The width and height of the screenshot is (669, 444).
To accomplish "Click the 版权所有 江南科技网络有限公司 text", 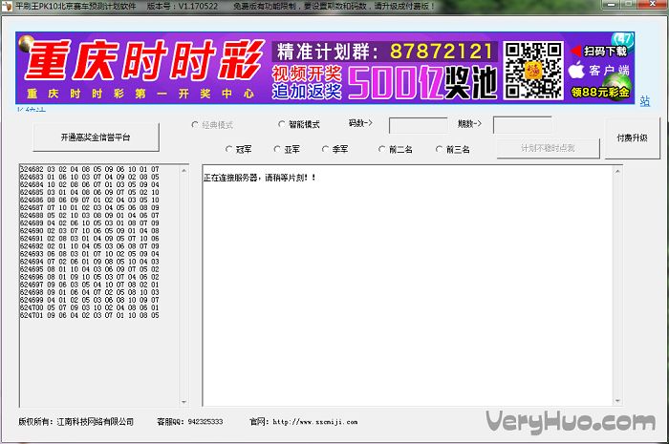I will click(x=76, y=422).
